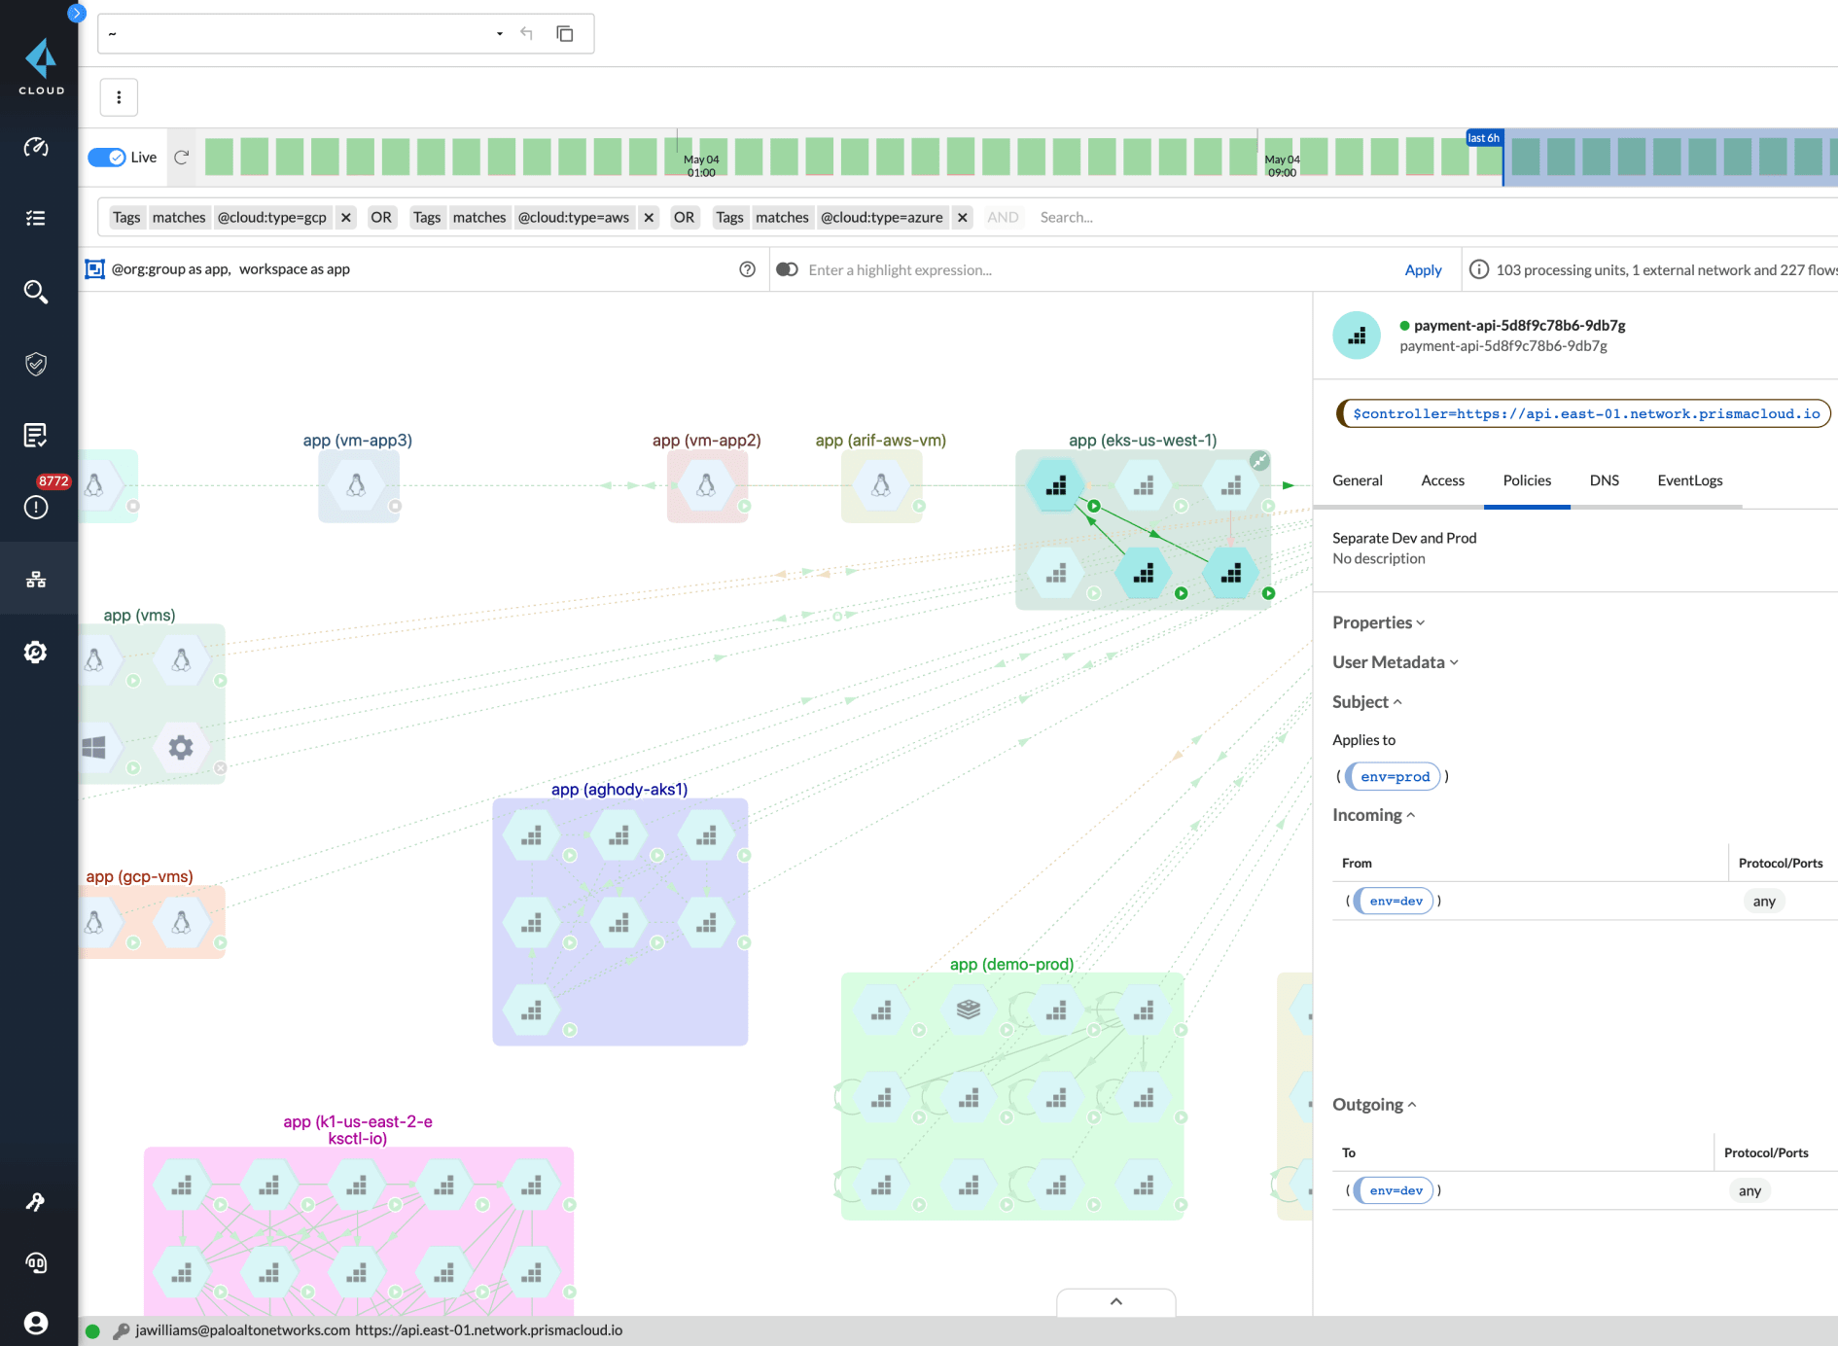Click the help question mark icon
The width and height of the screenshot is (1838, 1346).
coord(747,269)
